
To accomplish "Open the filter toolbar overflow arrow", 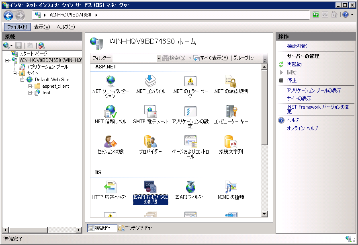I will (x=265, y=61).
